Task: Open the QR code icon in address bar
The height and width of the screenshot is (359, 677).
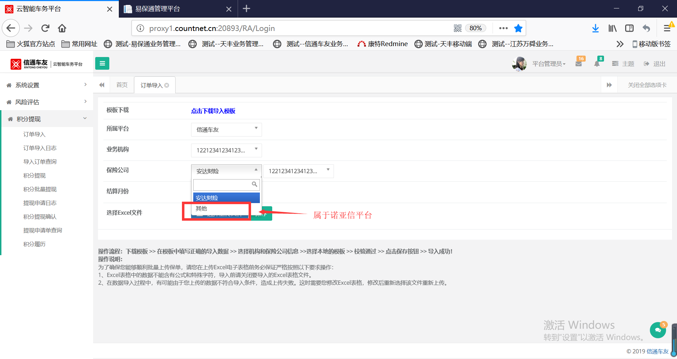Action: pyautogui.click(x=458, y=28)
